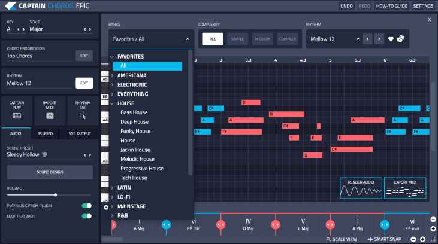Viewport: 438px width, 244px height.
Task: Click the Import MIDI icon
Action: (x=50, y=115)
